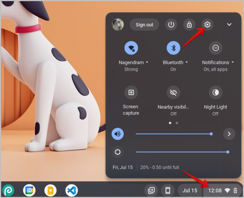Click the user profile avatar
244x198 pixels.
[x=118, y=25]
